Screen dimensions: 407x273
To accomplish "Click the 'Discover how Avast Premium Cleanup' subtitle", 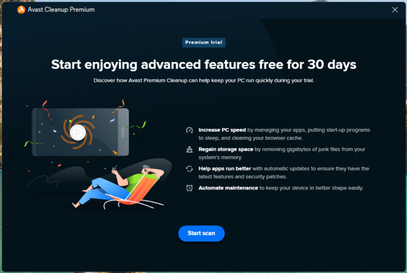I will tap(203, 80).
